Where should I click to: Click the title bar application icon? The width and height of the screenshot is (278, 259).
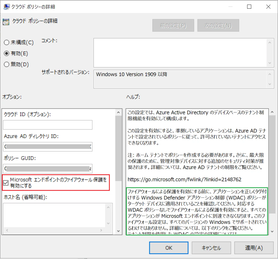pos(7,7)
